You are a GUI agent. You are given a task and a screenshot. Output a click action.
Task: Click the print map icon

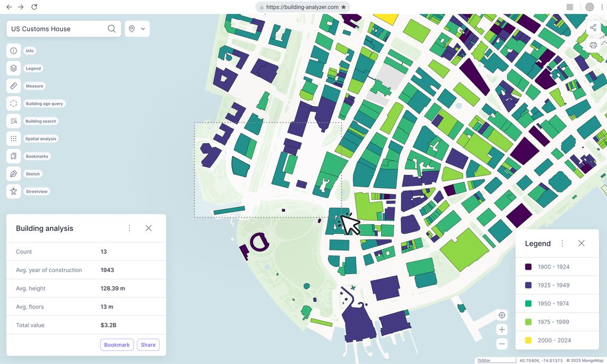(x=593, y=45)
